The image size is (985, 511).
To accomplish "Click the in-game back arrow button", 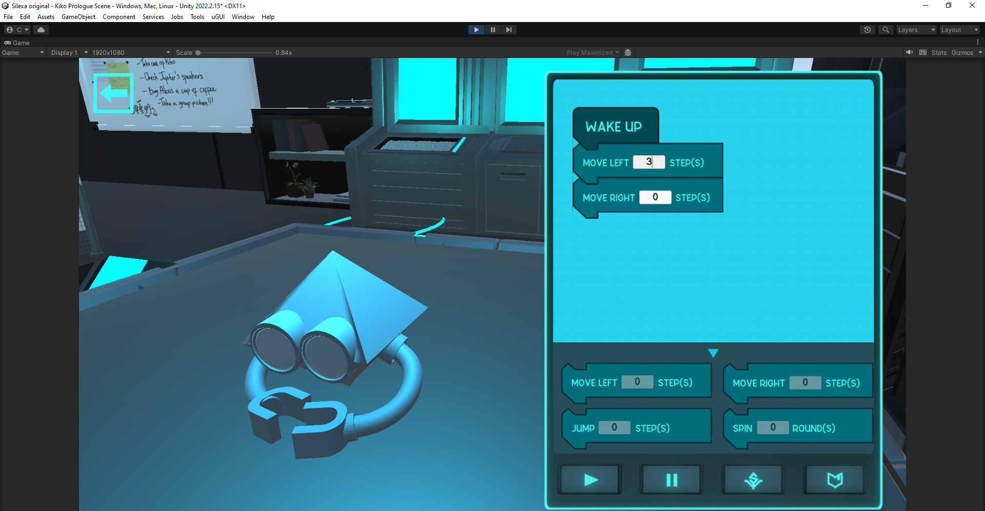I will [x=113, y=93].
